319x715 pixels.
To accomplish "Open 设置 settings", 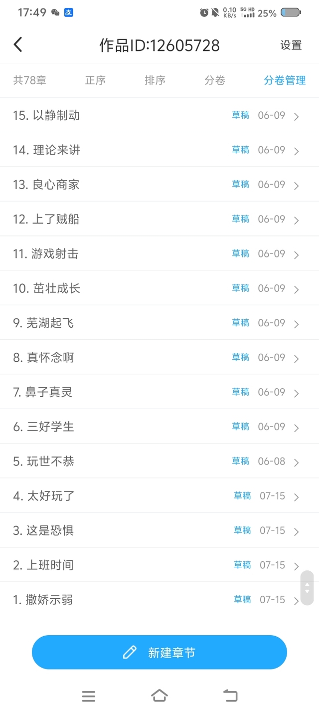I will (291, 45).
